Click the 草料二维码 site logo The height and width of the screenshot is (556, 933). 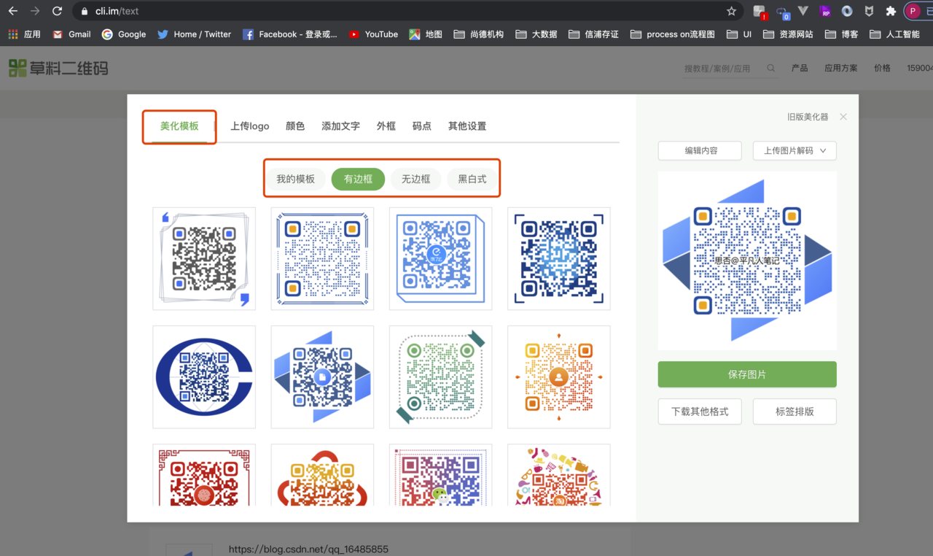(x=58, y=69)
